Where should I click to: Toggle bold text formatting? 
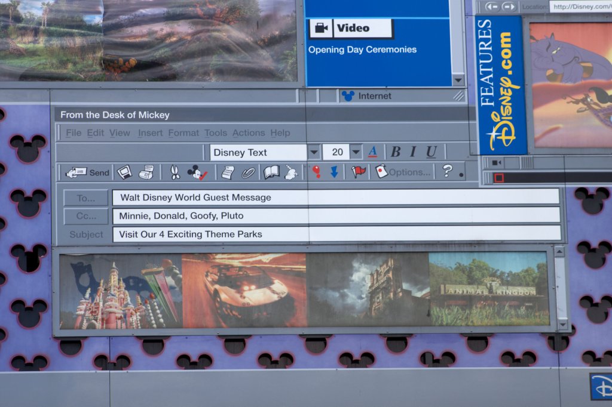click(x=395, y=152)
